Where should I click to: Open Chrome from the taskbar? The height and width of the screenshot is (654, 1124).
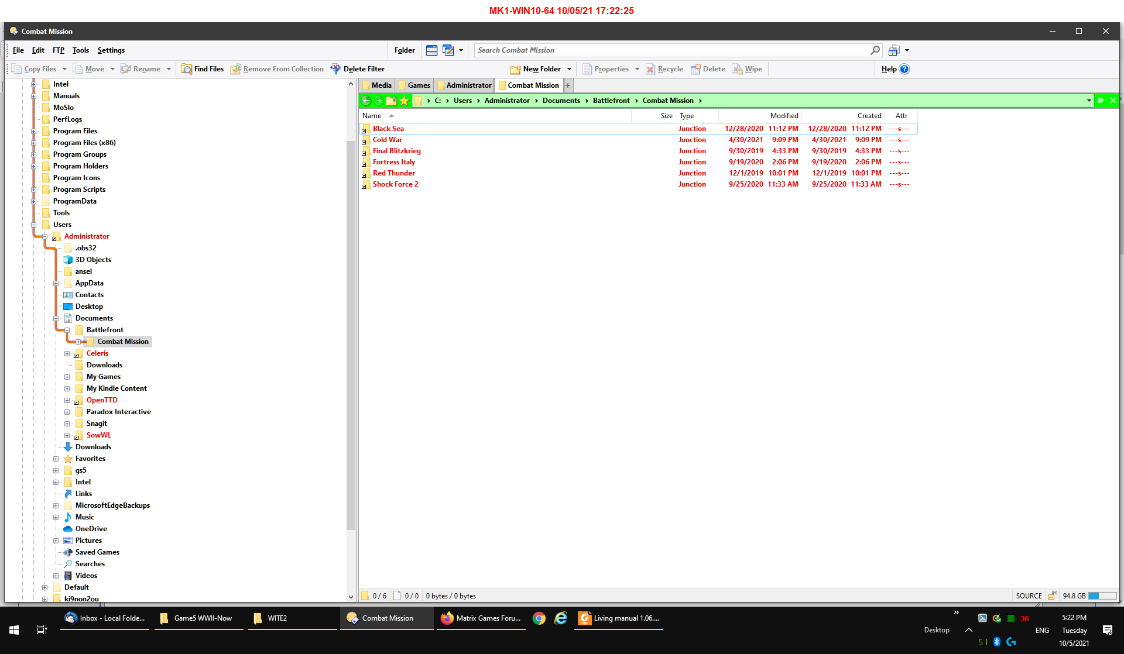(539, 618)
